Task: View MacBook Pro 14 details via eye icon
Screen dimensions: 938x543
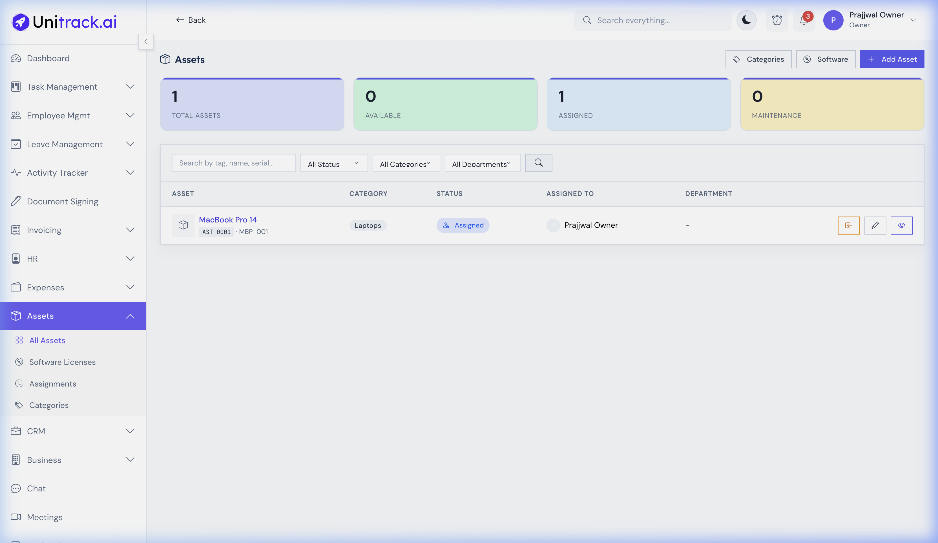Action: coord(901,225)
